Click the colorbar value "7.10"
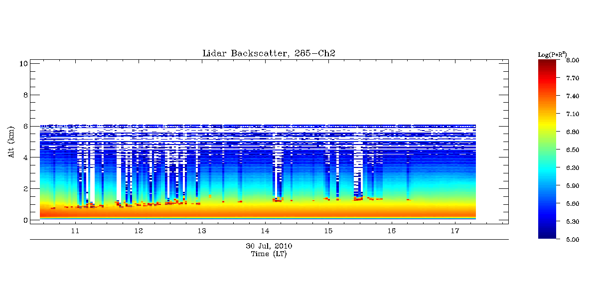The image size is (598, 299). click(573, 114)
